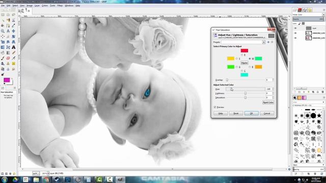This screenshot has height=183, width=326.
Task: Open the layers dock configuration menu
Action: [324, 10]
